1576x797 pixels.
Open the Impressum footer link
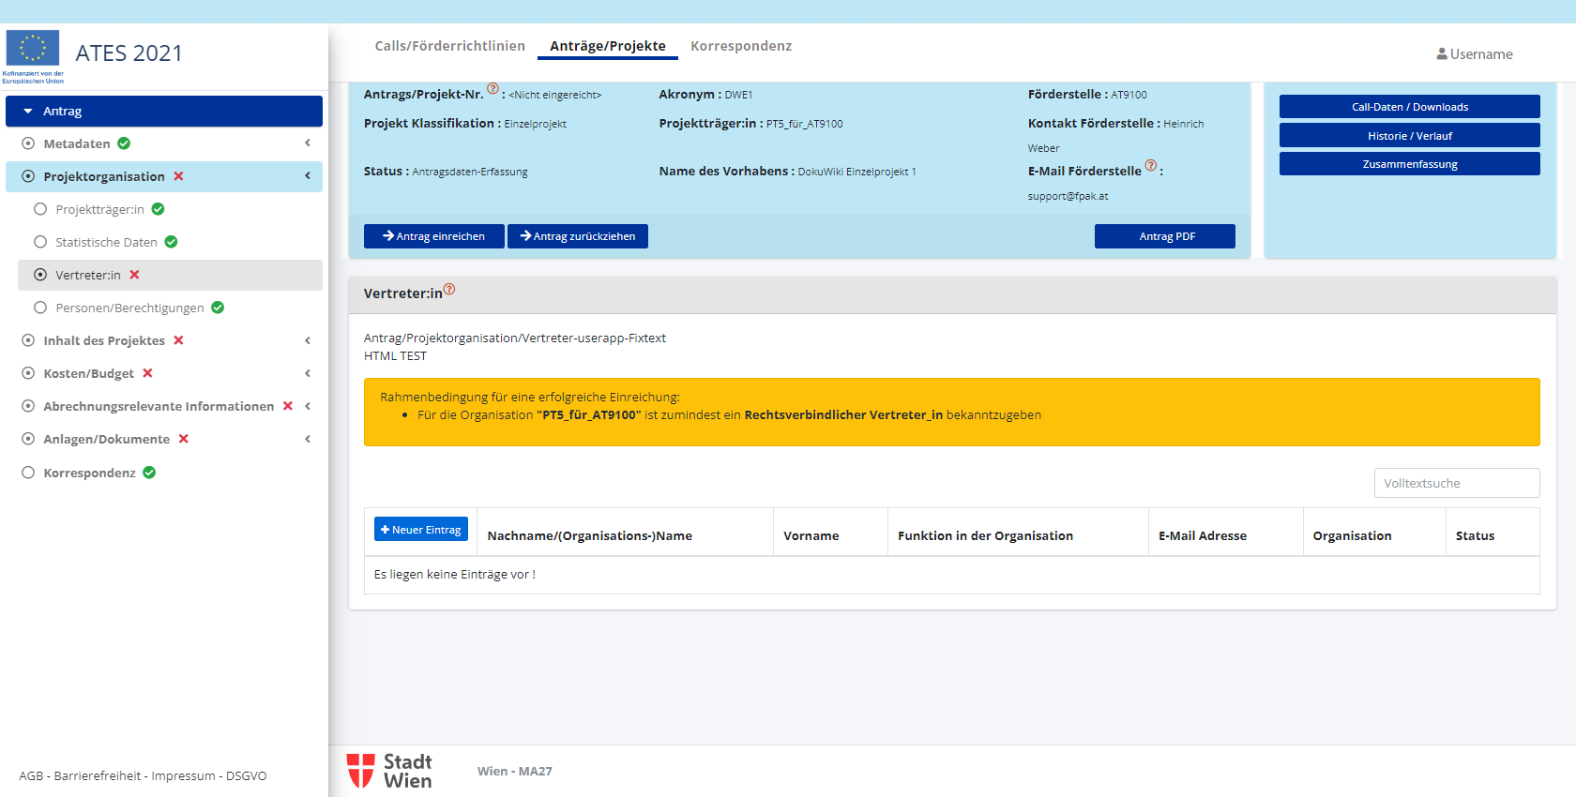pos(183,775)
